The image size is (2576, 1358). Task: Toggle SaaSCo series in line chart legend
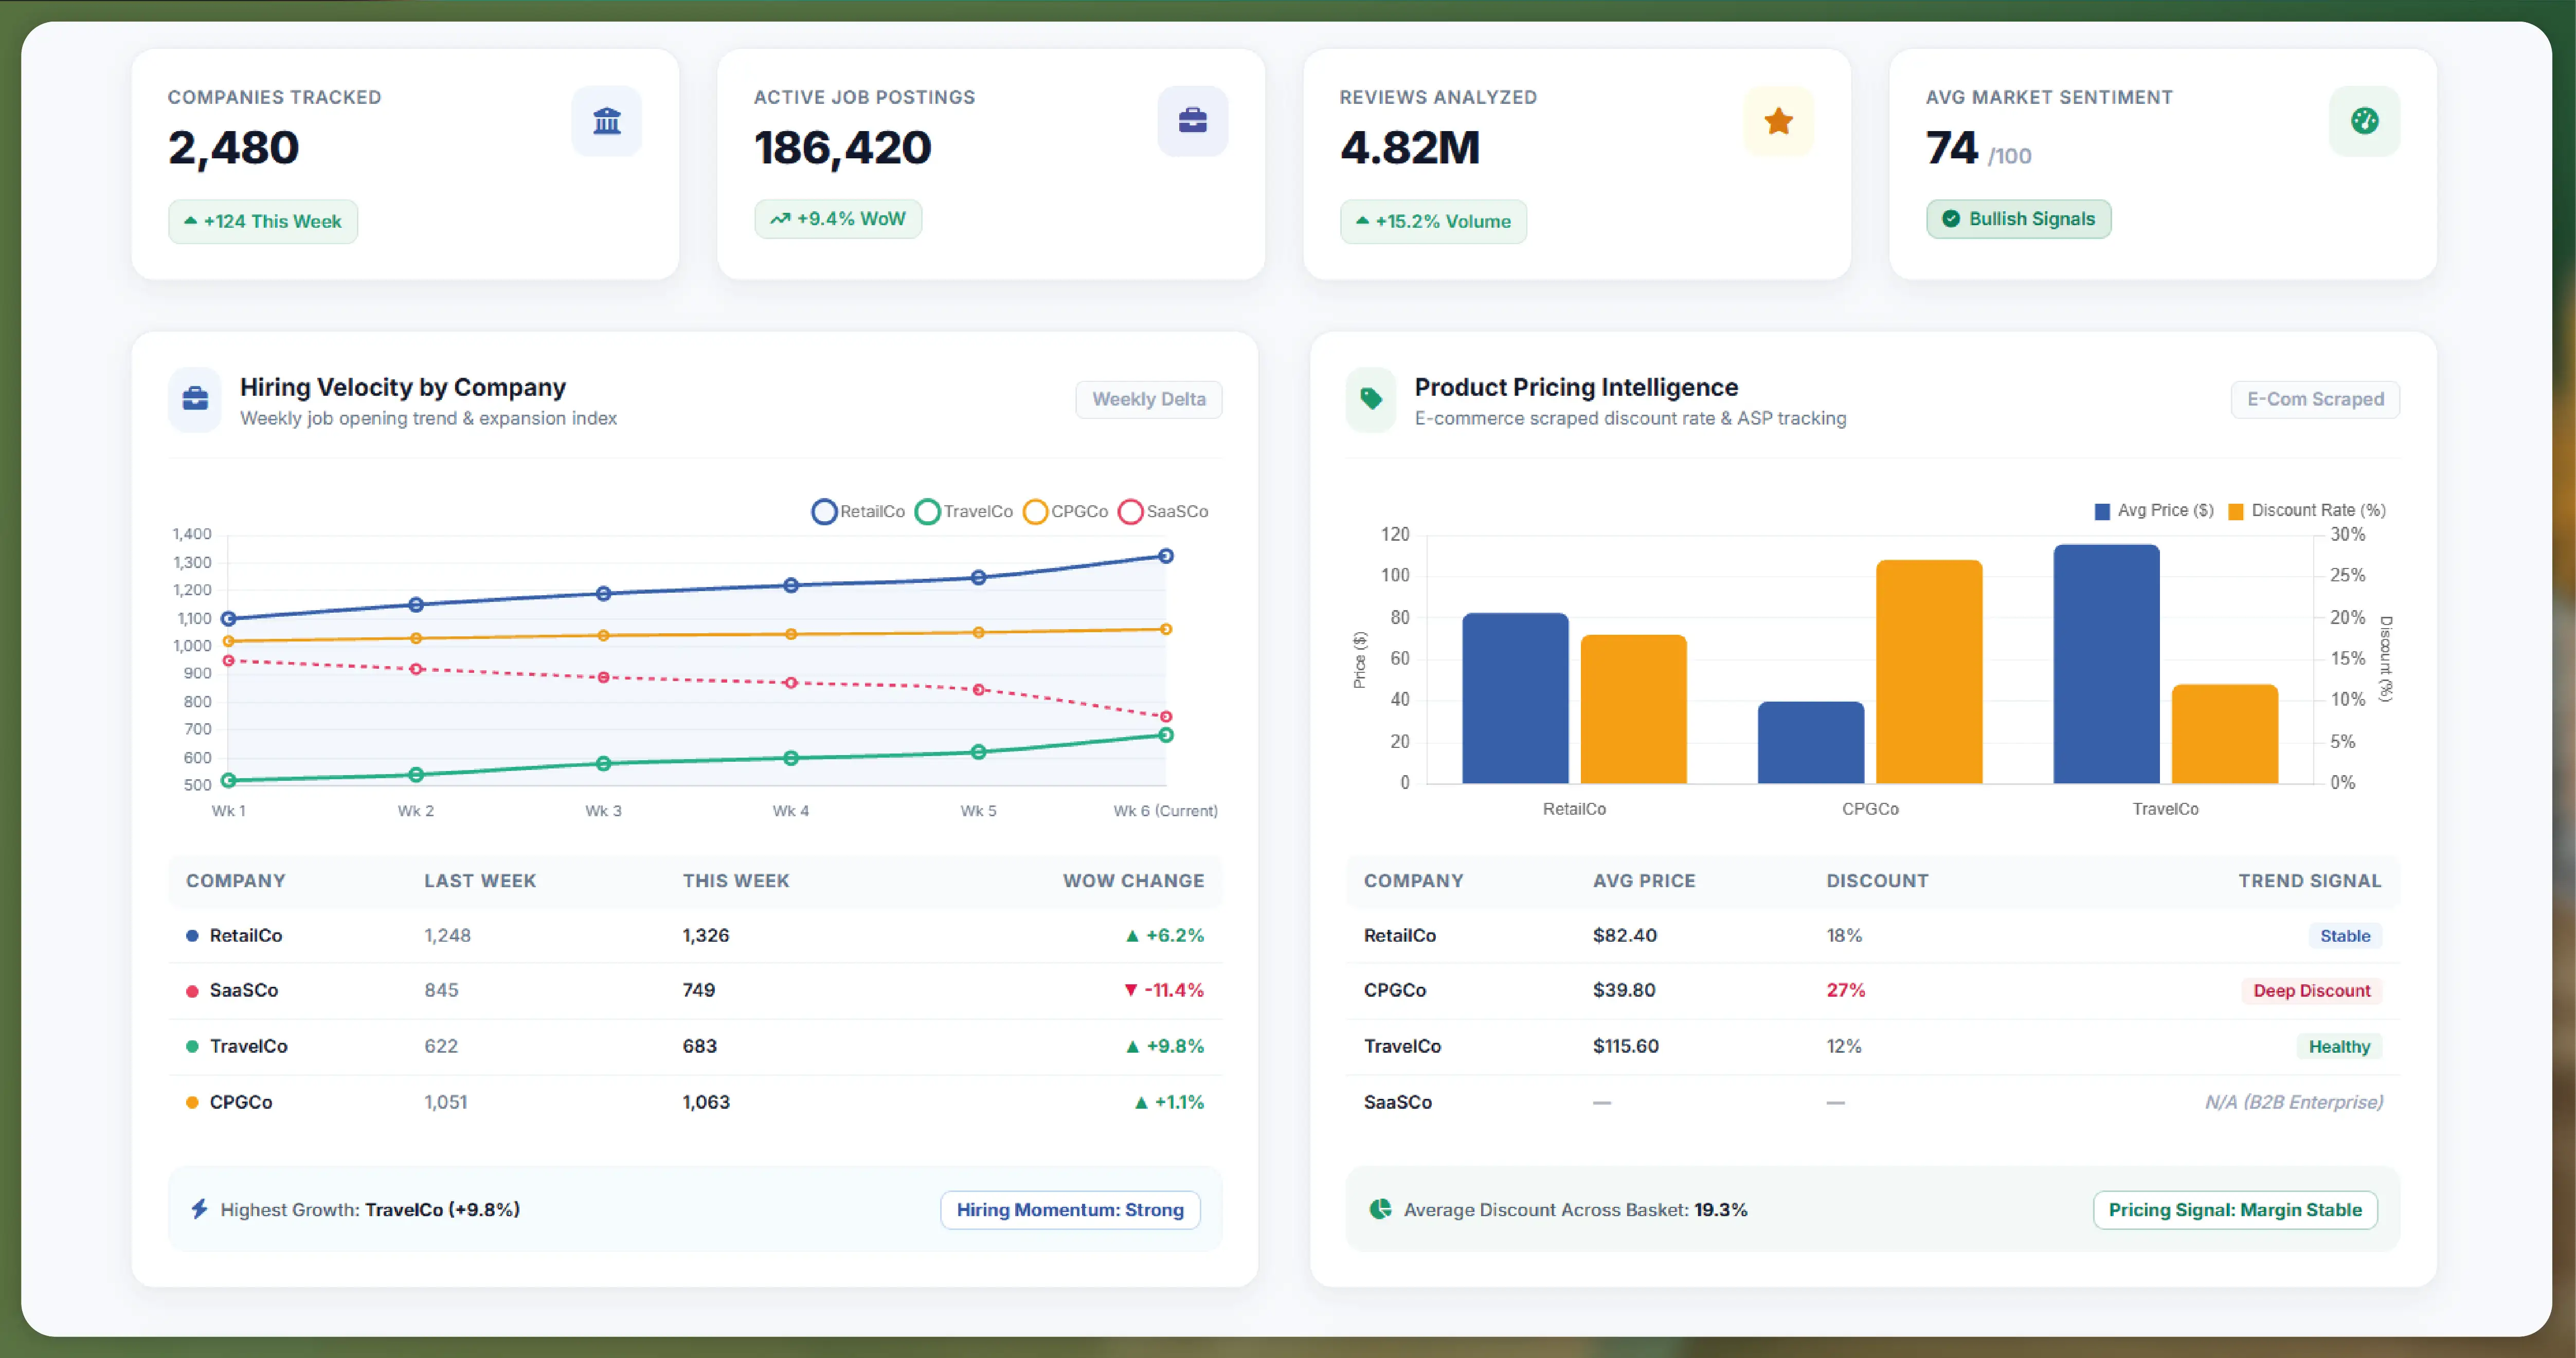1163,511
